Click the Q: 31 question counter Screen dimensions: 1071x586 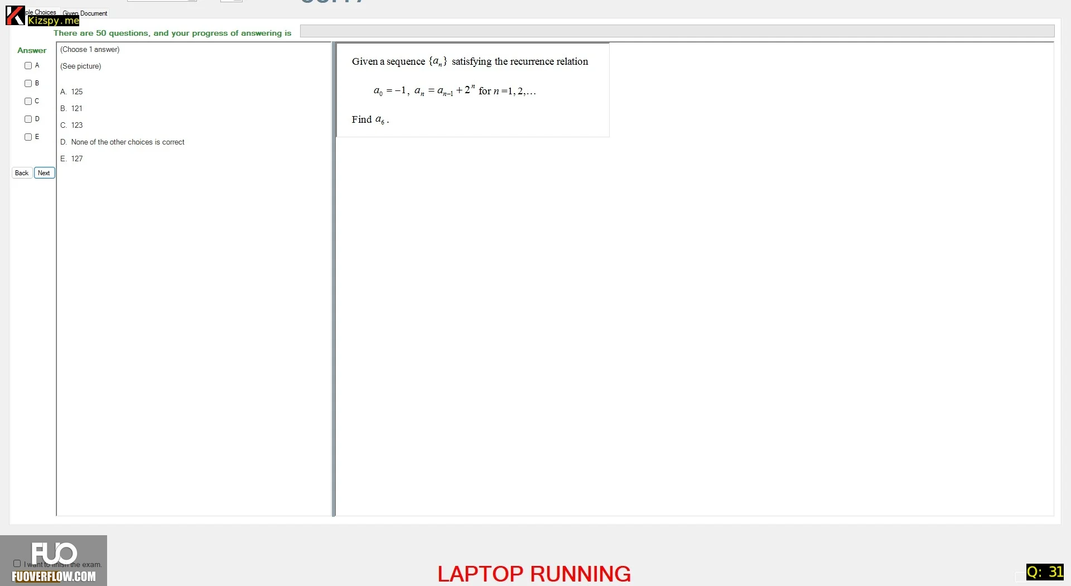(1045, 572)
